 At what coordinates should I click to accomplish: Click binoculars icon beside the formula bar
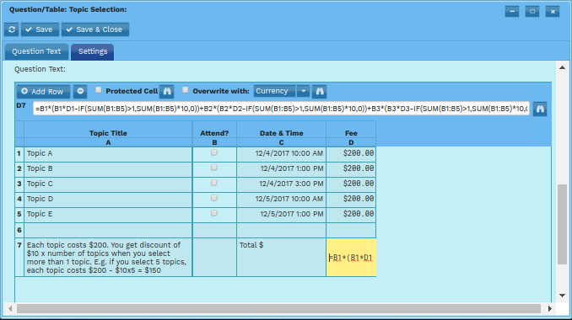pos(540,109)
